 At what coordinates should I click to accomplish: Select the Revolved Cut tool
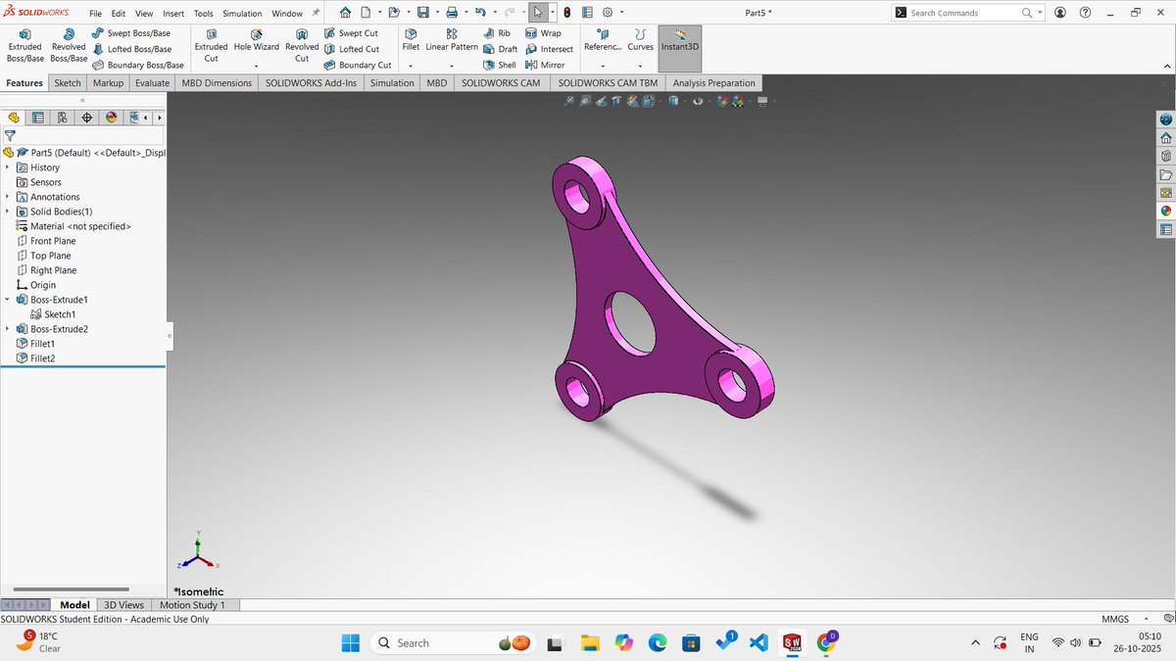[302, 45]
